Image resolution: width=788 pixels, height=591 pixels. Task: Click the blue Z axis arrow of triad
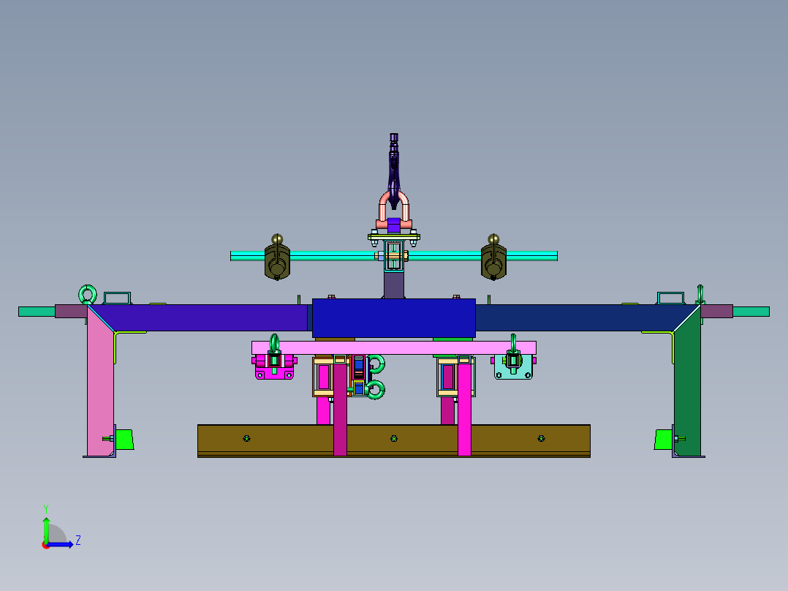click(x=62, y=544)
